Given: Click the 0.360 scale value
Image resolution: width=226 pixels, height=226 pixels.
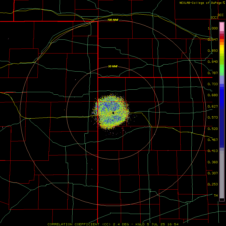Looking at the screenshot, I should (213, 162).
